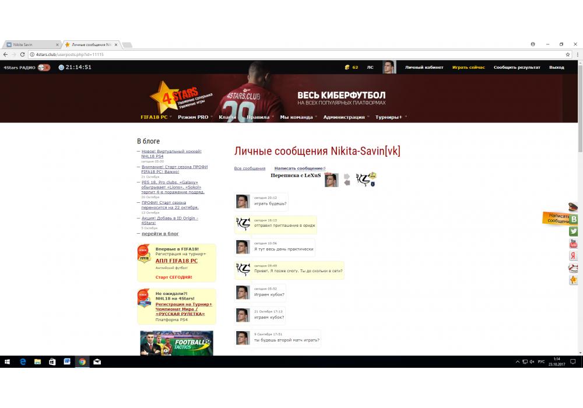583x408 pixels.
Task: Open Все сообщения link
Action: tap(250, 168)
